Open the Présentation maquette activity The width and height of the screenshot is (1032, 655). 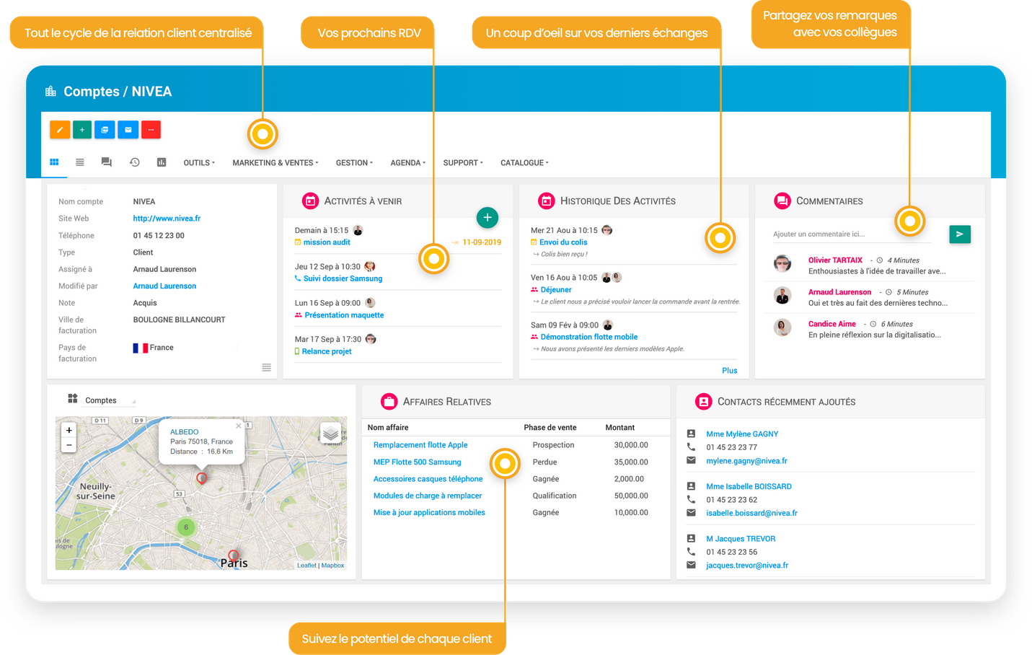coord(344,315)
